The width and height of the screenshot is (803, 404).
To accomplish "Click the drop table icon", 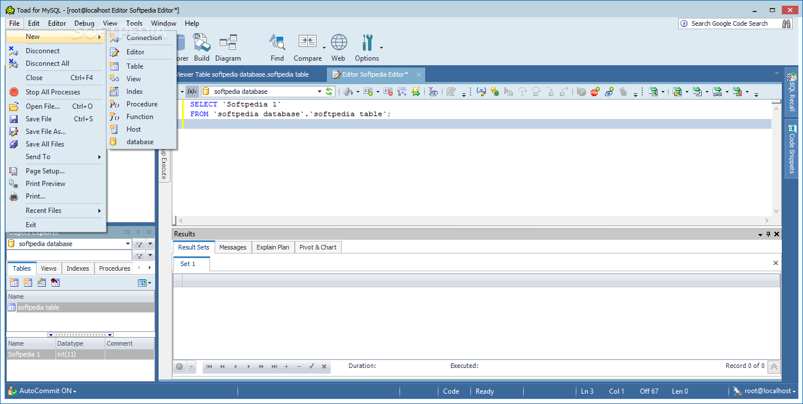I will (55, 283).
